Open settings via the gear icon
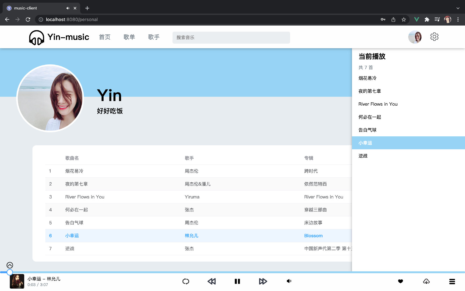Screen dimensions: 465x291 pyautogui.click(x=434, y=37)
